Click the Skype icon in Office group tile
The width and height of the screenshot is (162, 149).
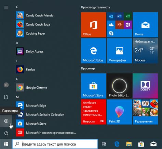pyautogui.click(x=111, y=33)
